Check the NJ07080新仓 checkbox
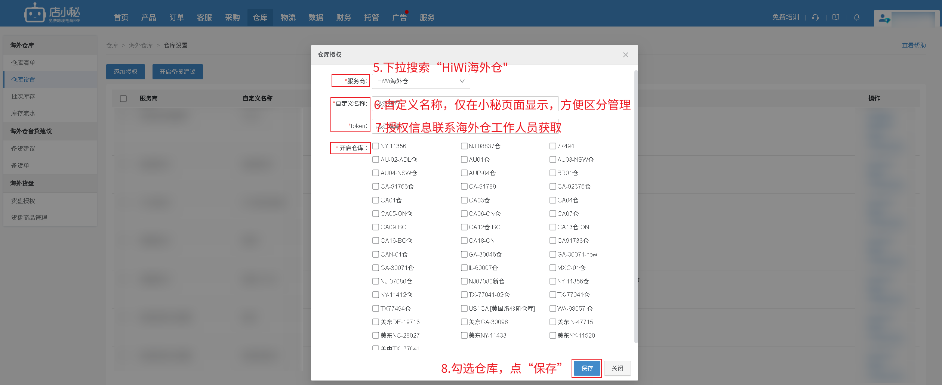The width and height of the screenshot is (942, 385). (464, 281)
